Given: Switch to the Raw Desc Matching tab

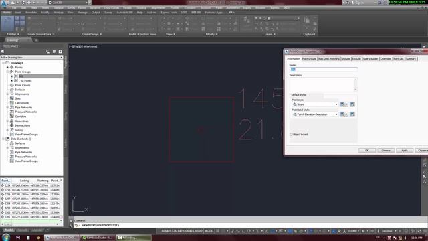Looking at the screenshot, I should (x=329, y=59).
